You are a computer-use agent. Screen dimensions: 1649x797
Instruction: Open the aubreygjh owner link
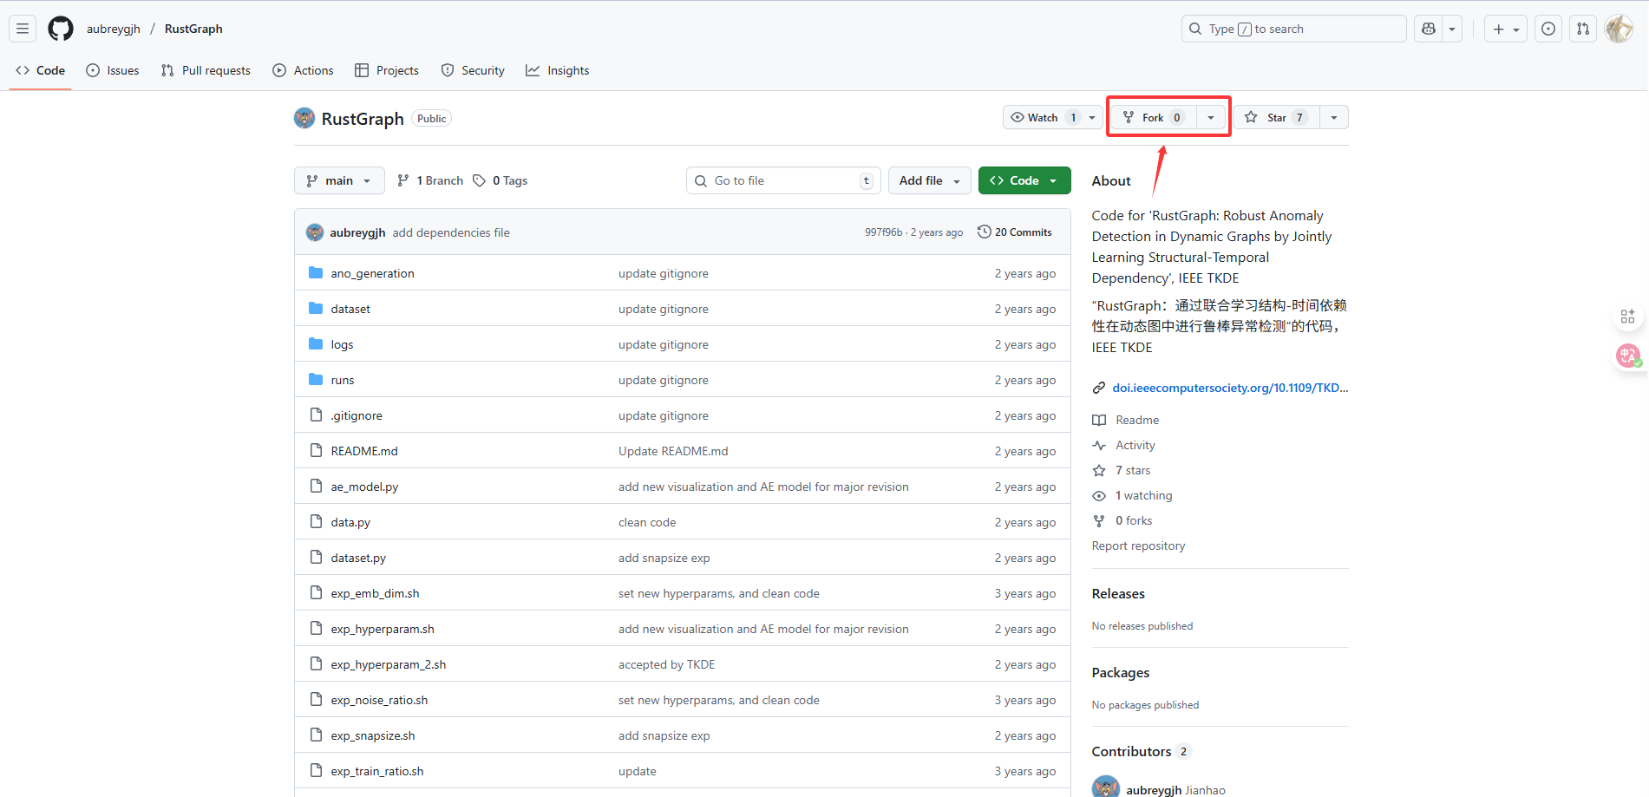pos(114,29)
